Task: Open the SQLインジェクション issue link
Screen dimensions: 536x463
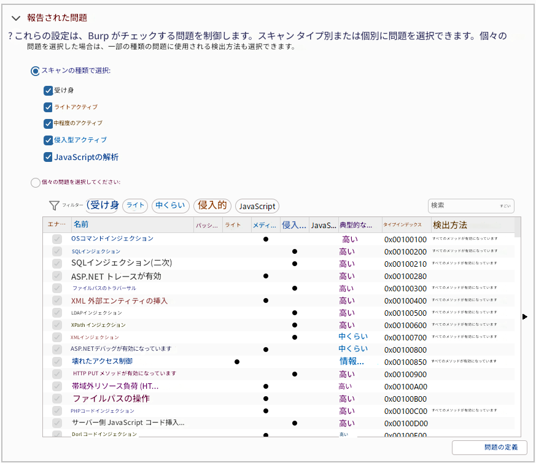Action: click(95, 251)
